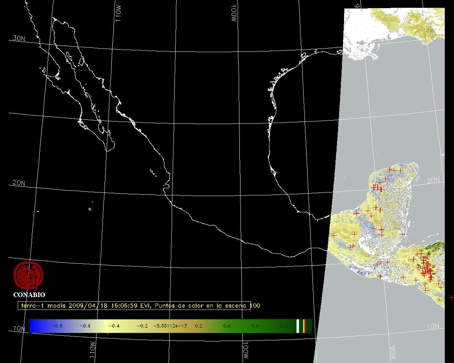Click the red-yellow marker band on the color bar

point(304,326)
